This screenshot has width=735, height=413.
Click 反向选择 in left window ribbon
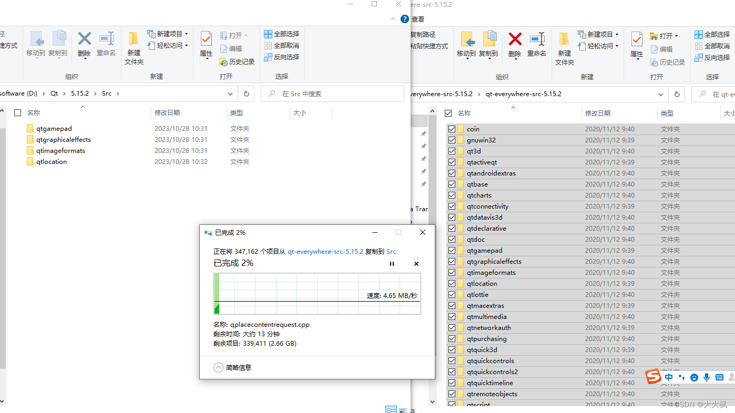click(281, 57)
